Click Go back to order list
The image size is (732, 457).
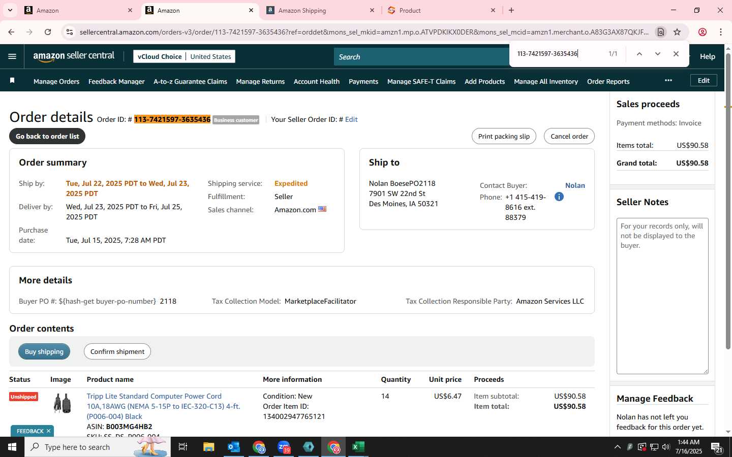coord(47,136)
